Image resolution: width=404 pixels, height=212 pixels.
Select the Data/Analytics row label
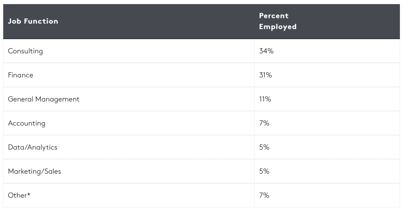click(x=33, y=147)
